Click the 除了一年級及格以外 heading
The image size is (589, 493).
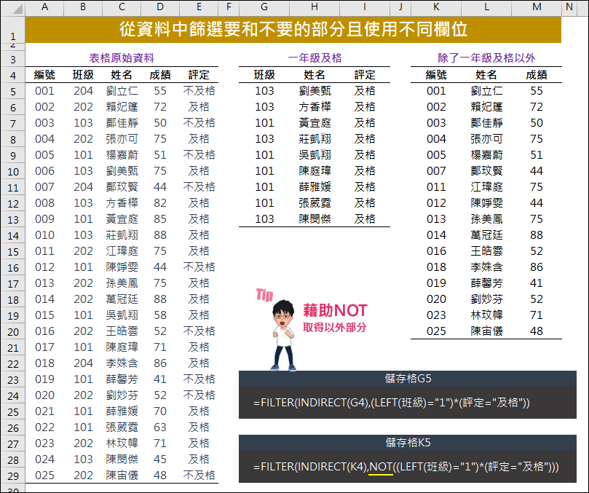point(486,58)
